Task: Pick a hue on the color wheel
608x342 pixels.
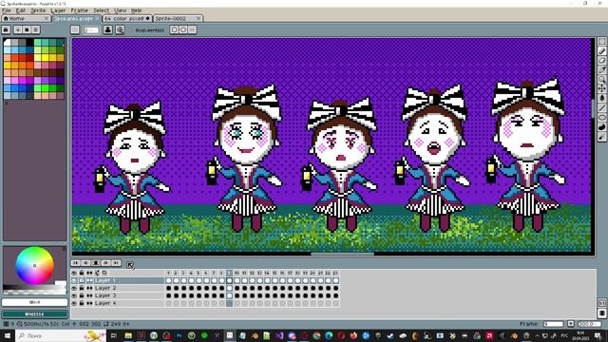Action: point(34,266)
